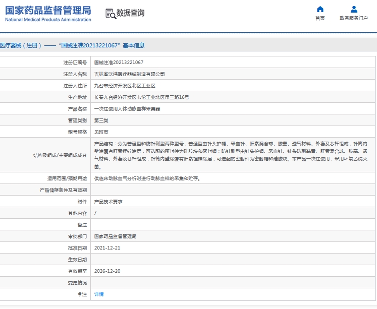Click the 备注 row label
The height and width of the screenshot is (309, 377).
point(82,225)
